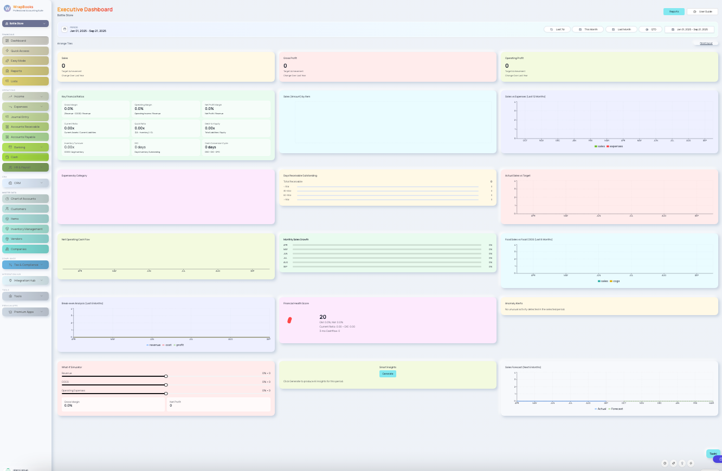Click the Inventory Management icon
This screenshot has width=722, height=471.
coord(7,229)
